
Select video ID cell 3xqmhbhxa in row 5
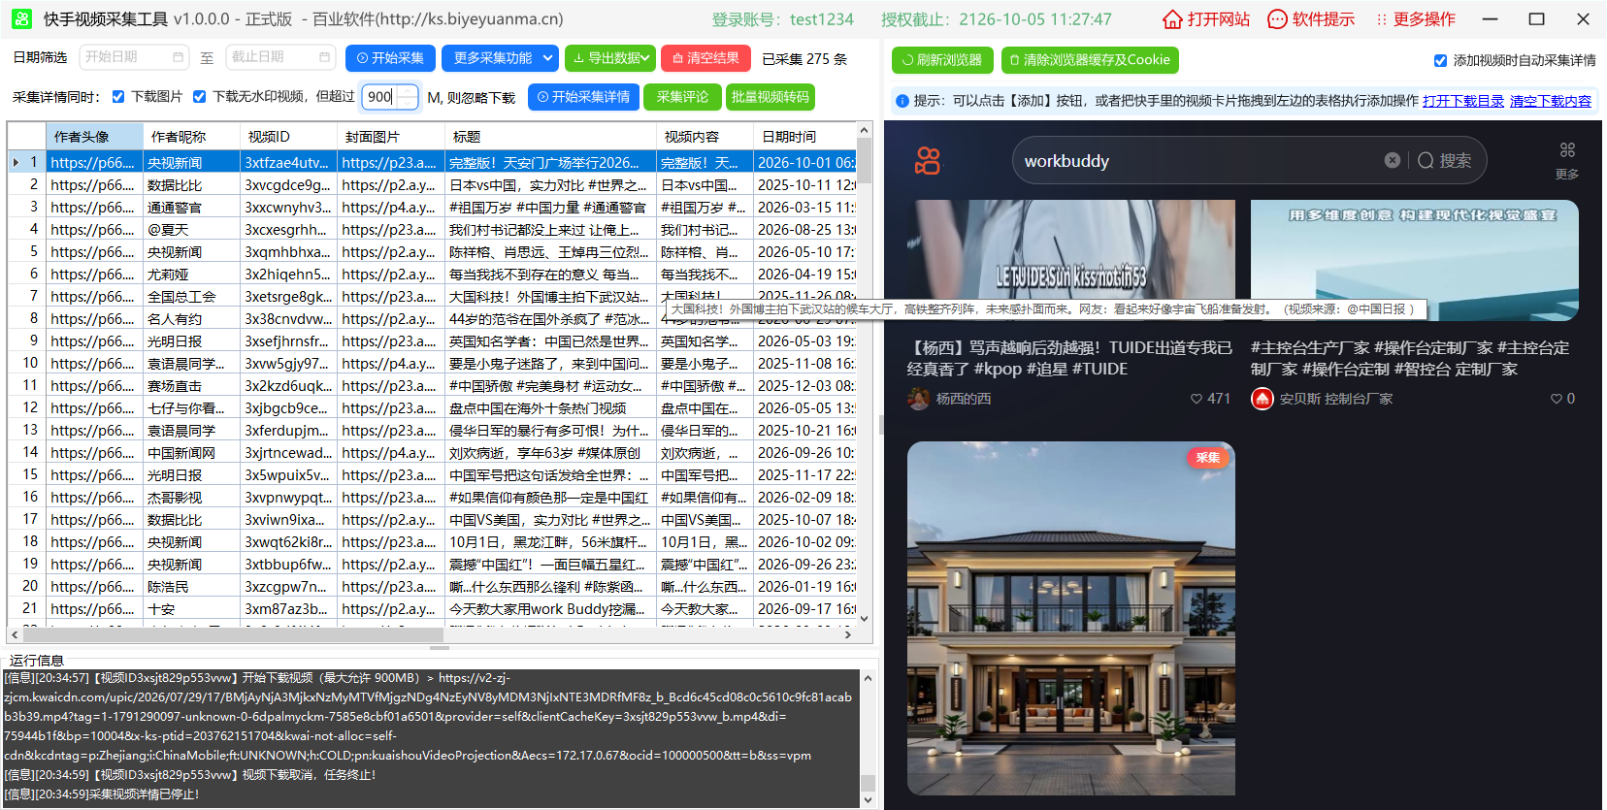click(x=289, y=252)
